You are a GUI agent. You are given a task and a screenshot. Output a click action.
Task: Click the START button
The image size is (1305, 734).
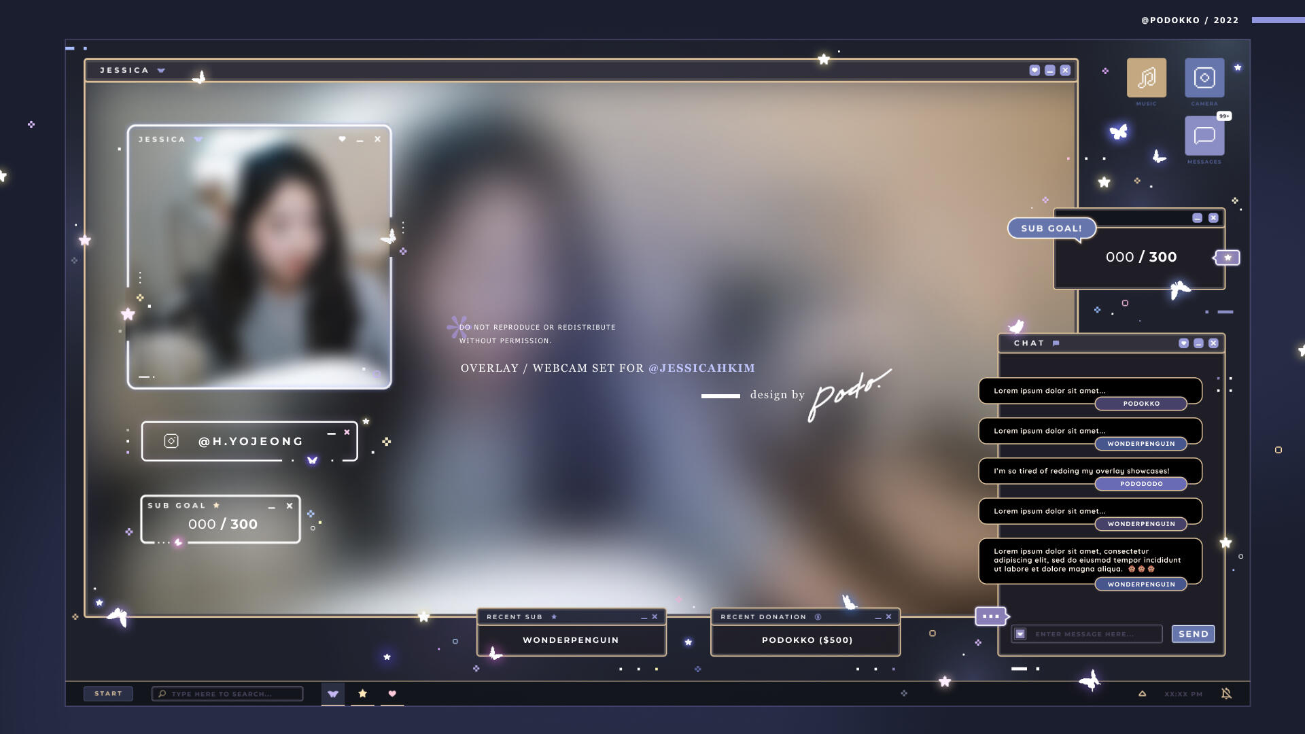click(x=108, y=693)
